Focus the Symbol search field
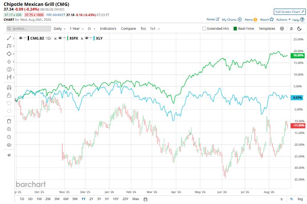Viewport: 307px width, 204px height. pos(29,29)
